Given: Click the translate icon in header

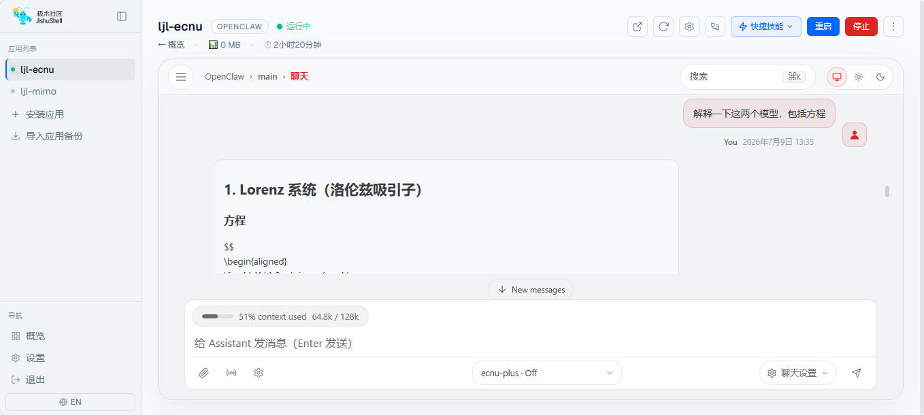Looking at the screenshot, I should tap(715, 27).
